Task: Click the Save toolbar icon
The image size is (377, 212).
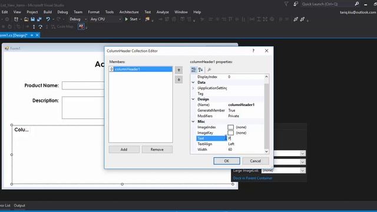Action: [x=33, y=19]
